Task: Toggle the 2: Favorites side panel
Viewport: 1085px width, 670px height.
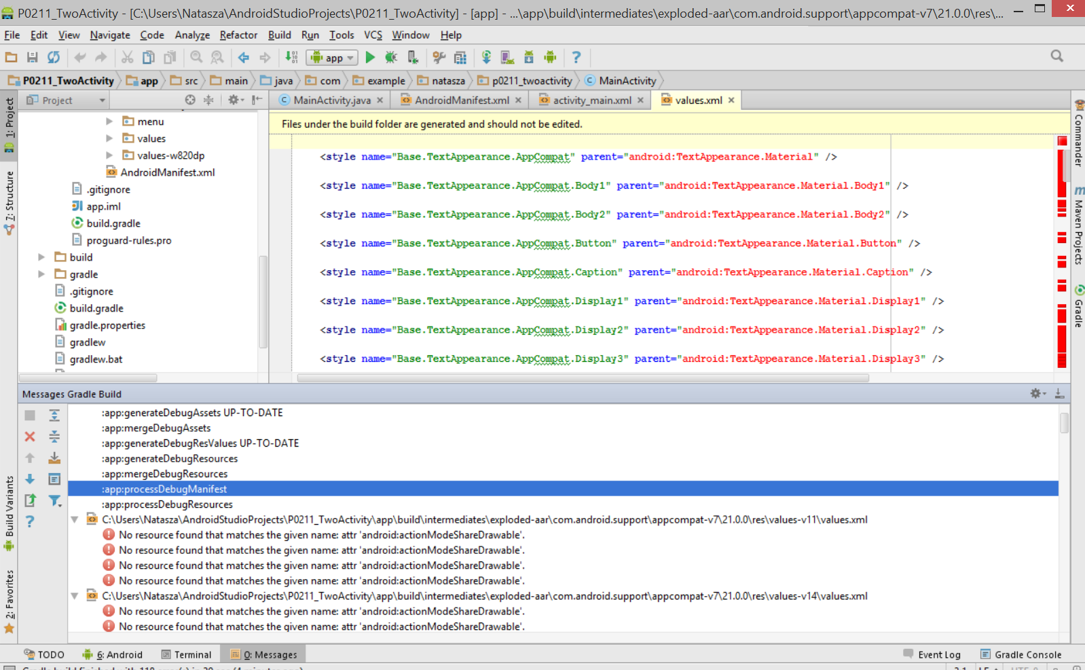Action: click(x=9, y=601)
